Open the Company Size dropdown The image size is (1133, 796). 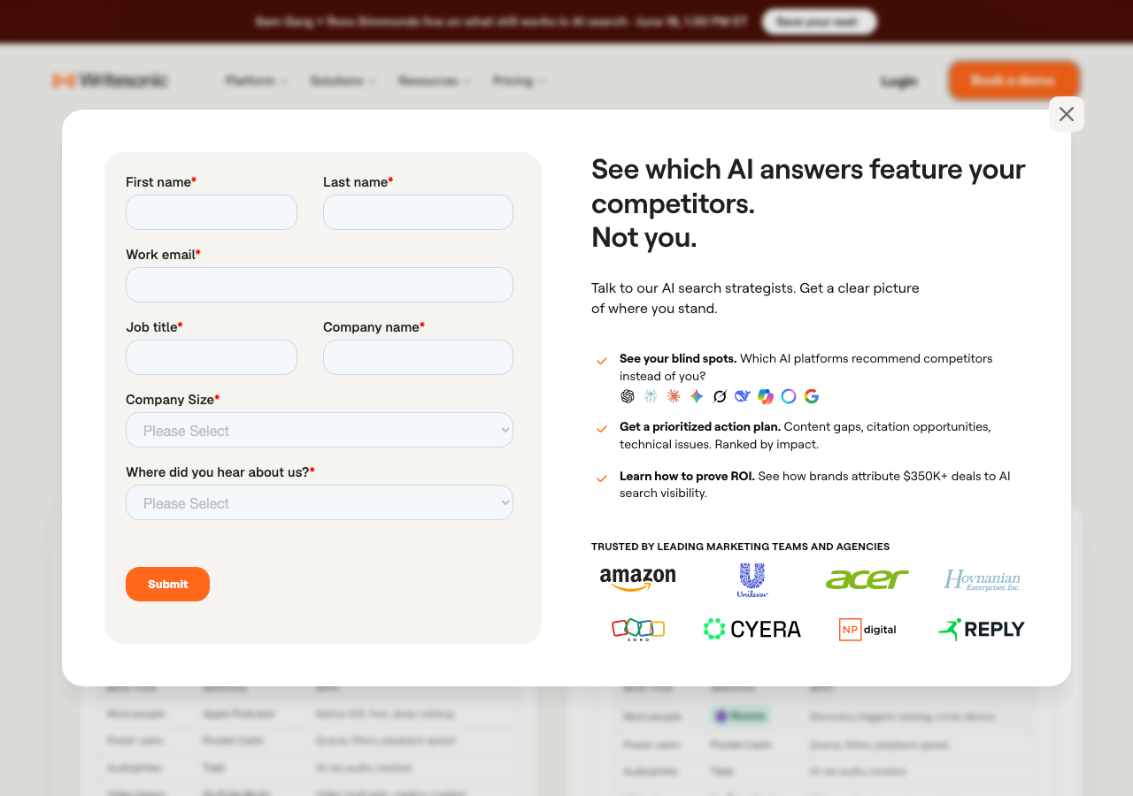pos(320,430)
